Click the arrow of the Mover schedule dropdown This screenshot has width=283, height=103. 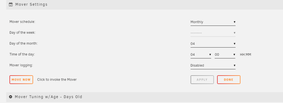tap(234, 22)
